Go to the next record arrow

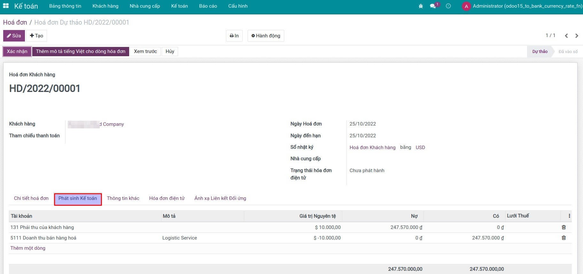tap(577, 36)
